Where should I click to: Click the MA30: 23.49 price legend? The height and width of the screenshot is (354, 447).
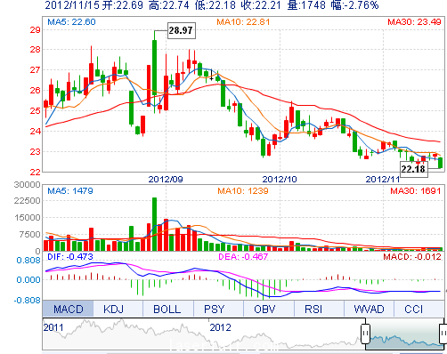click(414, 21)
